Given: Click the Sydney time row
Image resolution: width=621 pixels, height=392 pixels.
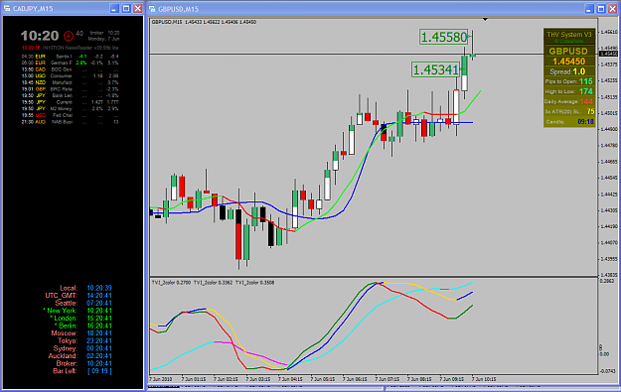Looking at the screenshot, I should pos(82,348).
